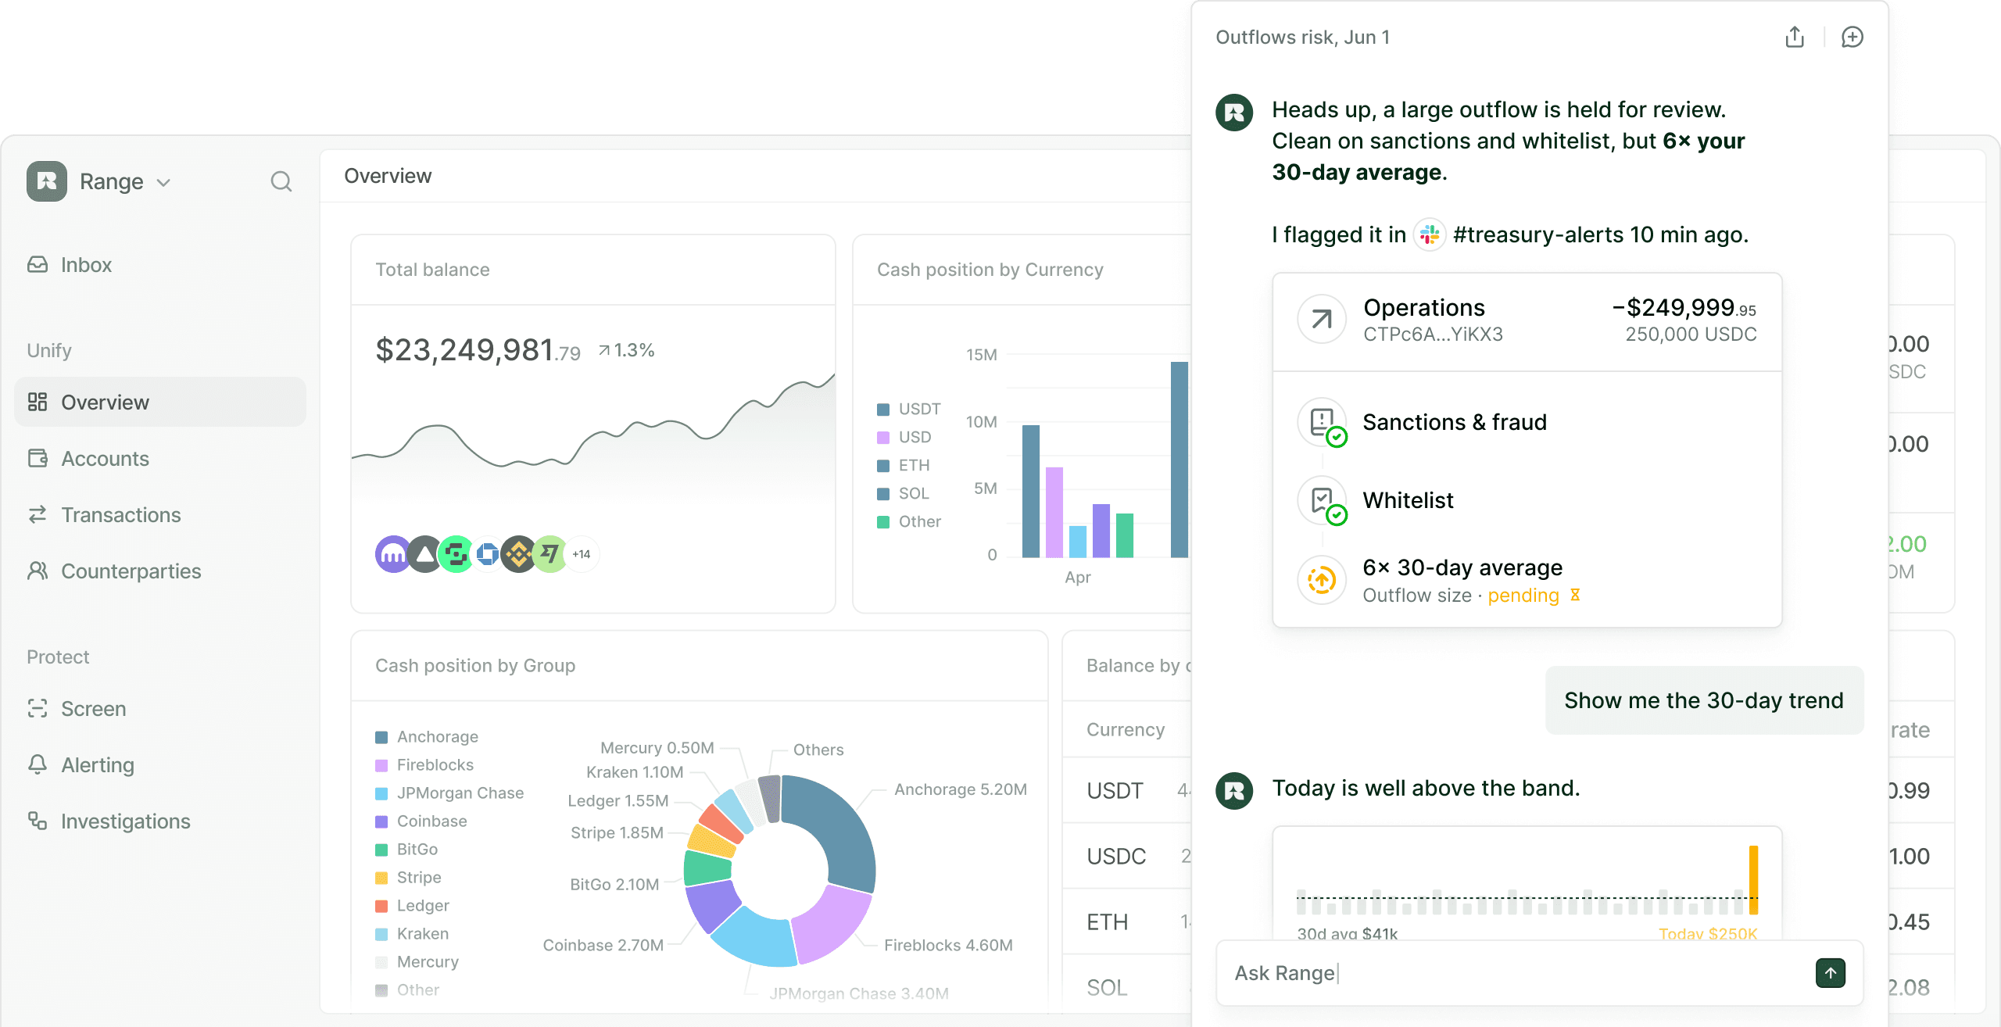Click the Slack icon beside #treasury-alerts

pyautogui.click(x=1430, y=234)
